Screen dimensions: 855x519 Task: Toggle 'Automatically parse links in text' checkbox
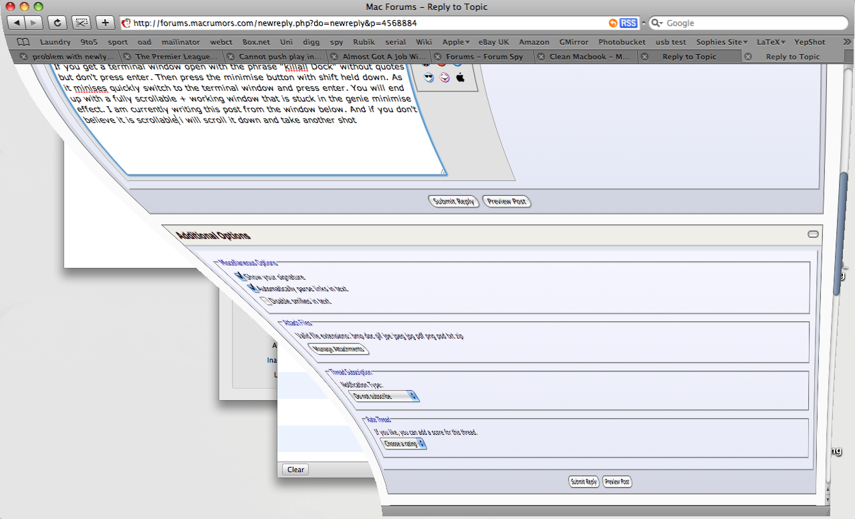click(253, 288)
